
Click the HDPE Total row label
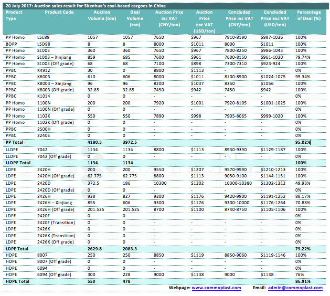pyautogui.click(x=17, y=281)
